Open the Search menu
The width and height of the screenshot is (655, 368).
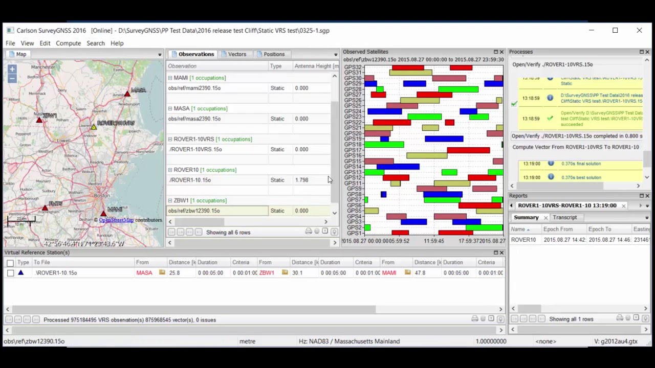(x=95, y=43)
